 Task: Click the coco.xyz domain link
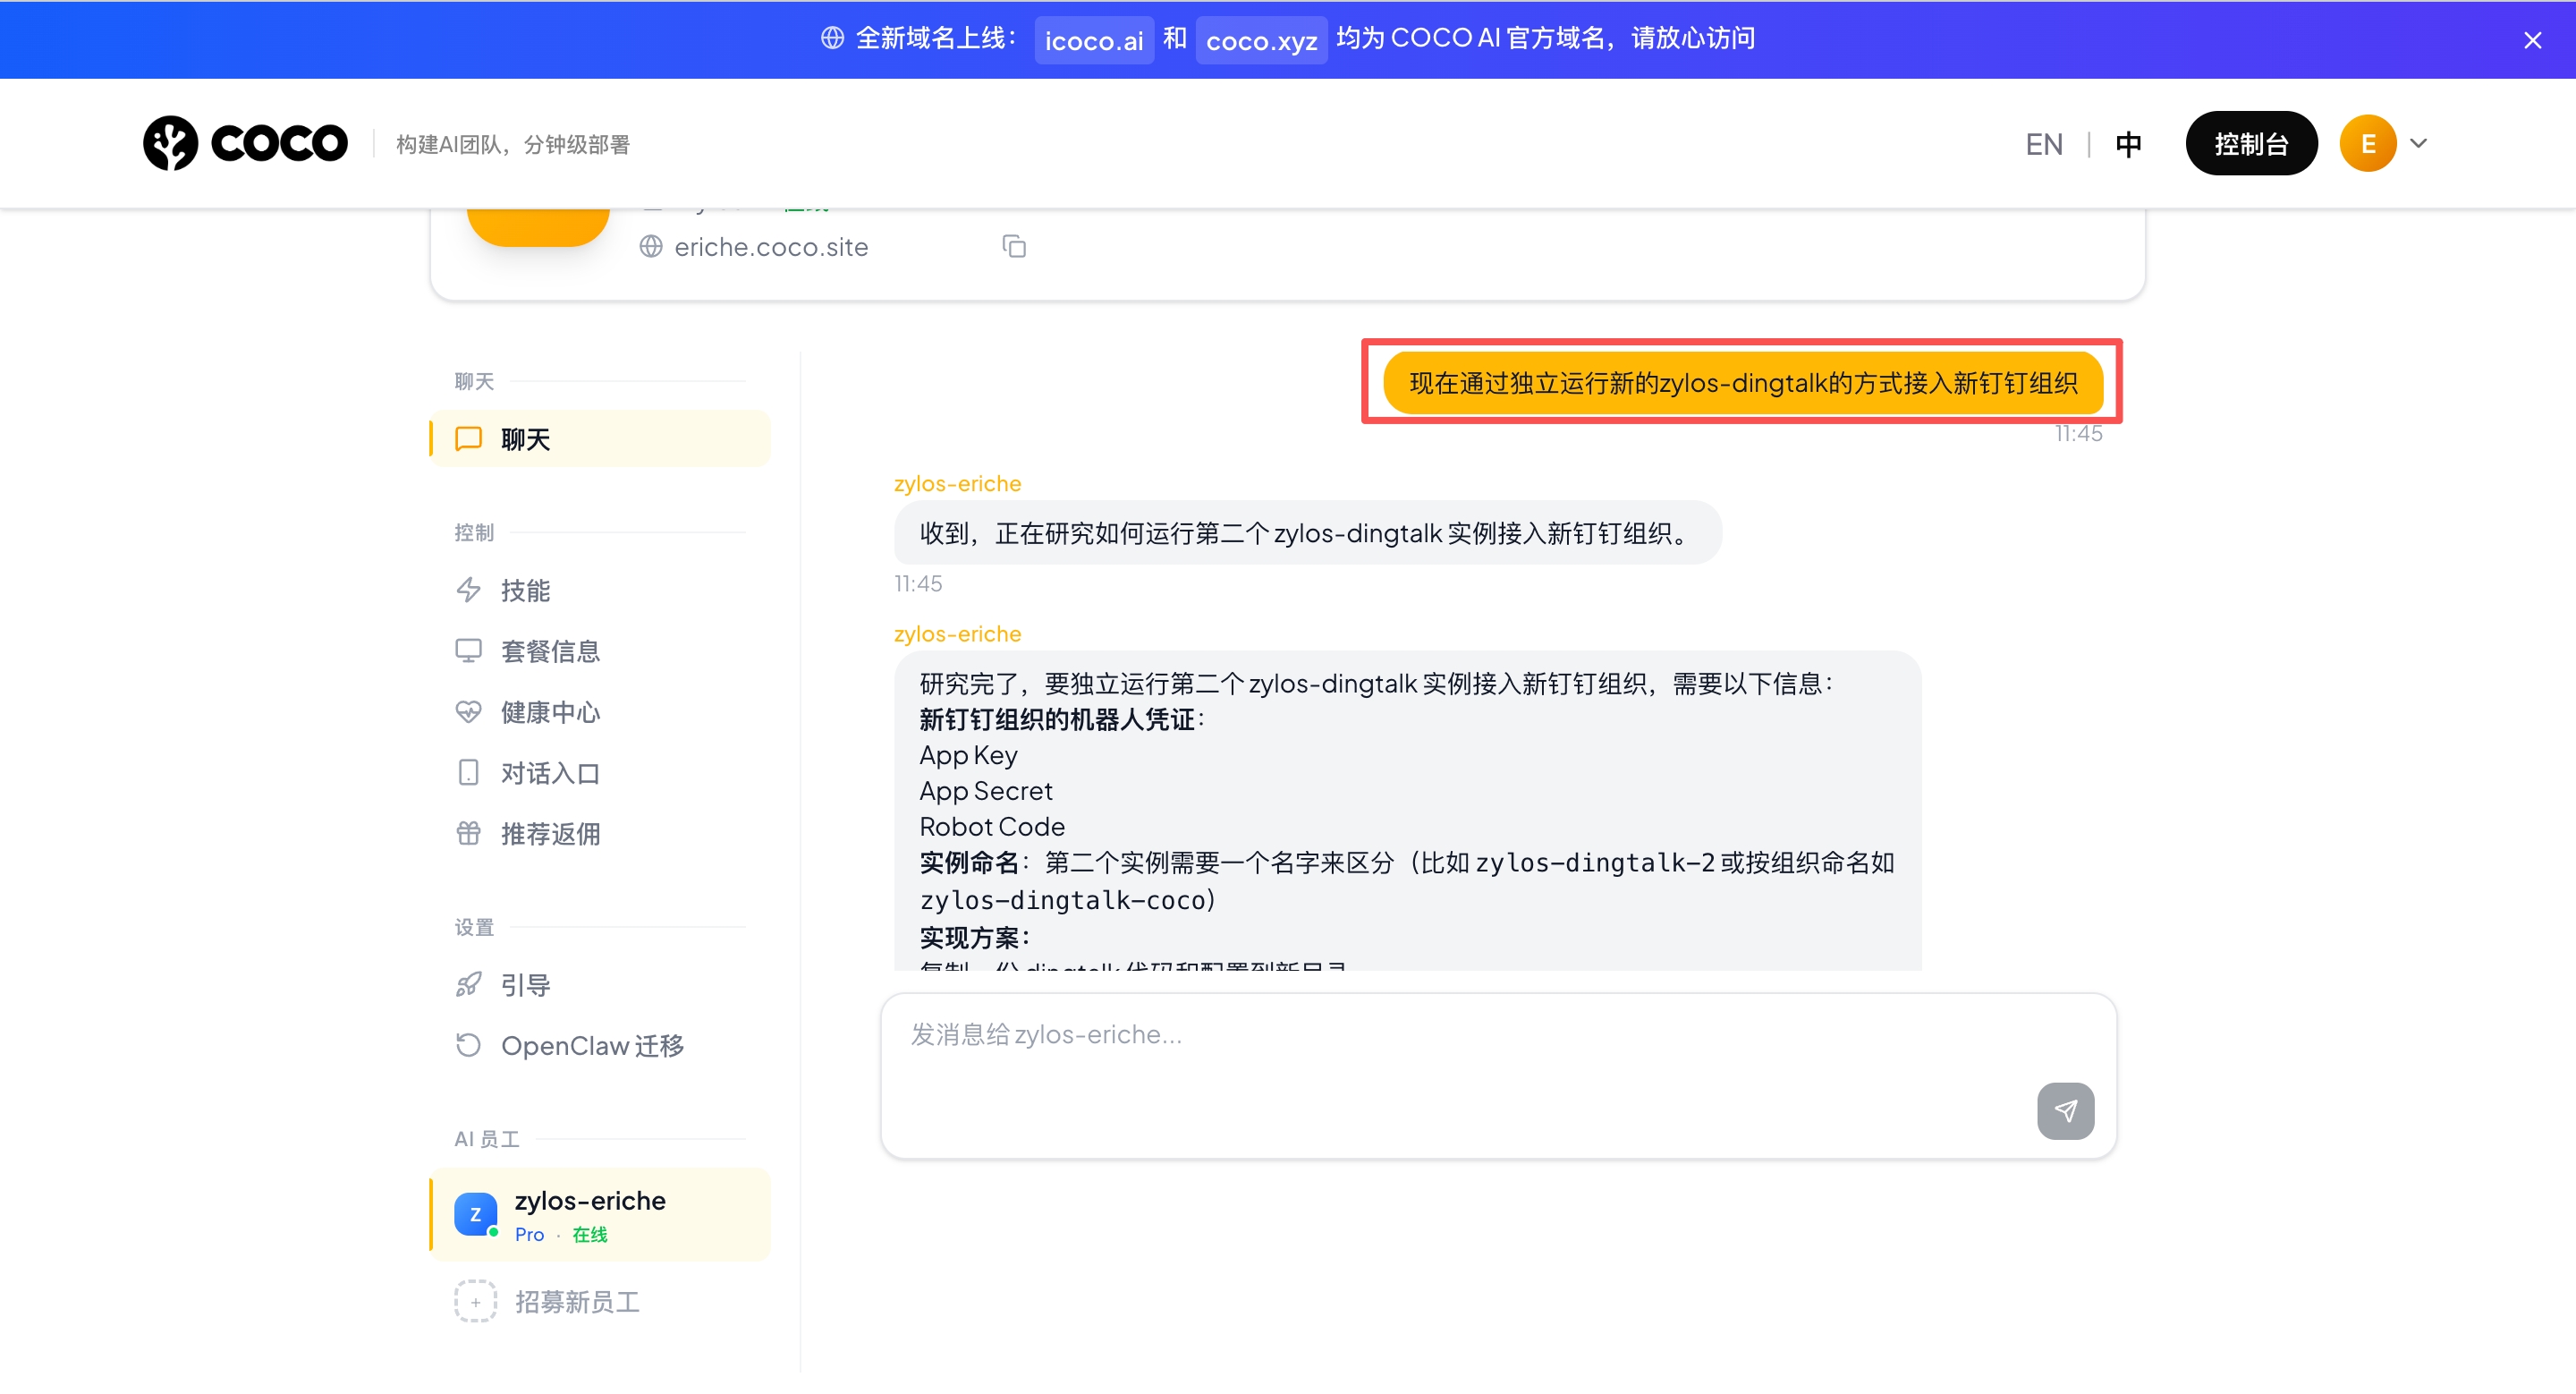1261,40
